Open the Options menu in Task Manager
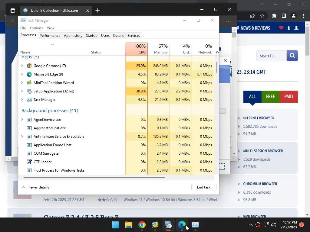Image resolution: width=310 pixels, height=232 pixels. coord(36,28)
